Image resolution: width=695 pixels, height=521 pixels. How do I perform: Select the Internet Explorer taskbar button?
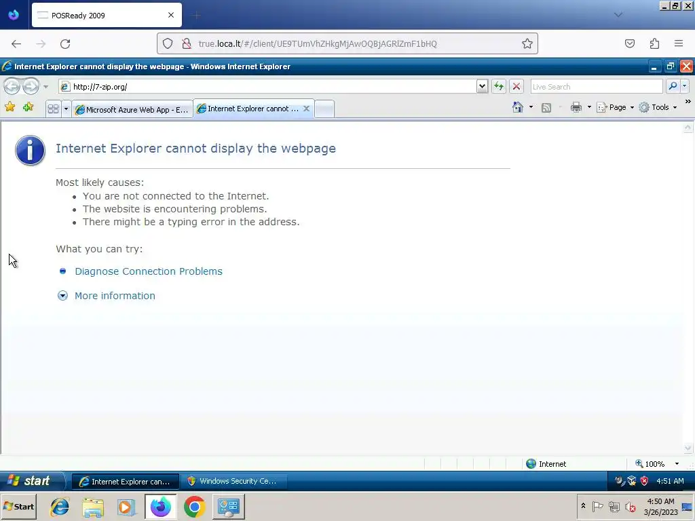pyautogui.click(x=126, y=481)
